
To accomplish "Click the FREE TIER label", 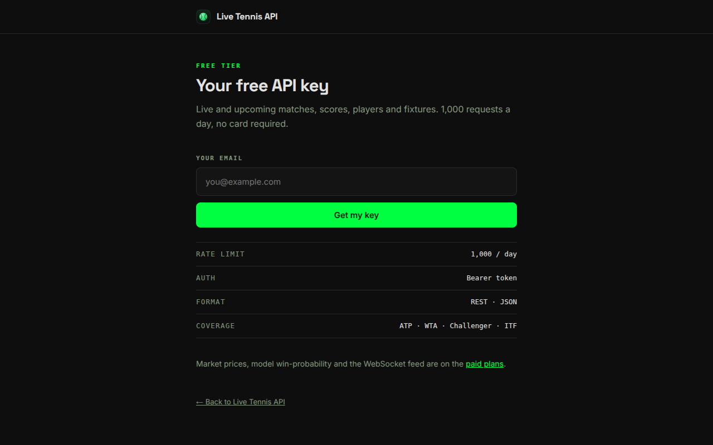I will pyautogui.click(x=218, y=66).
